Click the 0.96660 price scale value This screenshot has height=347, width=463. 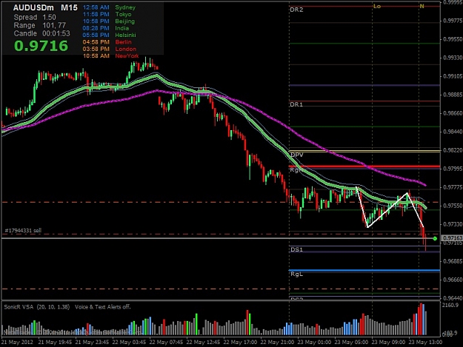(453, 280)
